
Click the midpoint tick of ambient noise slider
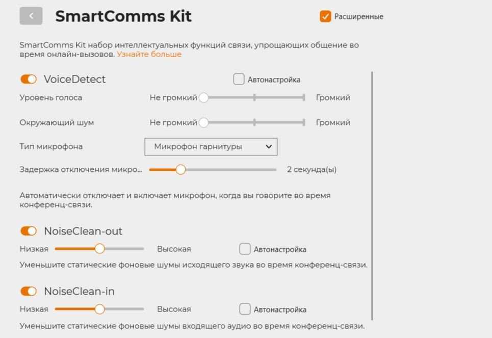254,122
